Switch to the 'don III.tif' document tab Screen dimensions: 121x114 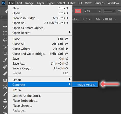pyautogui.click(x=80, y=19)
